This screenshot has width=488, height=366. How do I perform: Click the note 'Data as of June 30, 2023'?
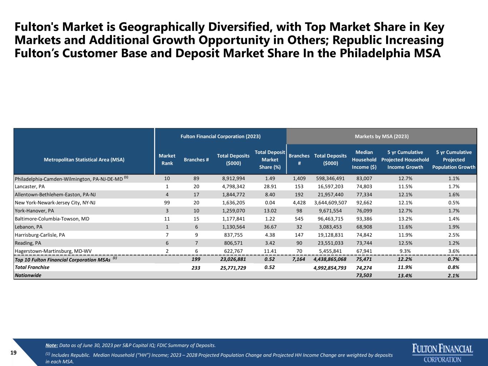coord(130,345)
